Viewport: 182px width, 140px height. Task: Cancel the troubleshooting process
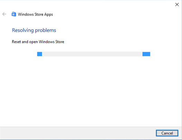pyautogui.click(x=167, y=133)
